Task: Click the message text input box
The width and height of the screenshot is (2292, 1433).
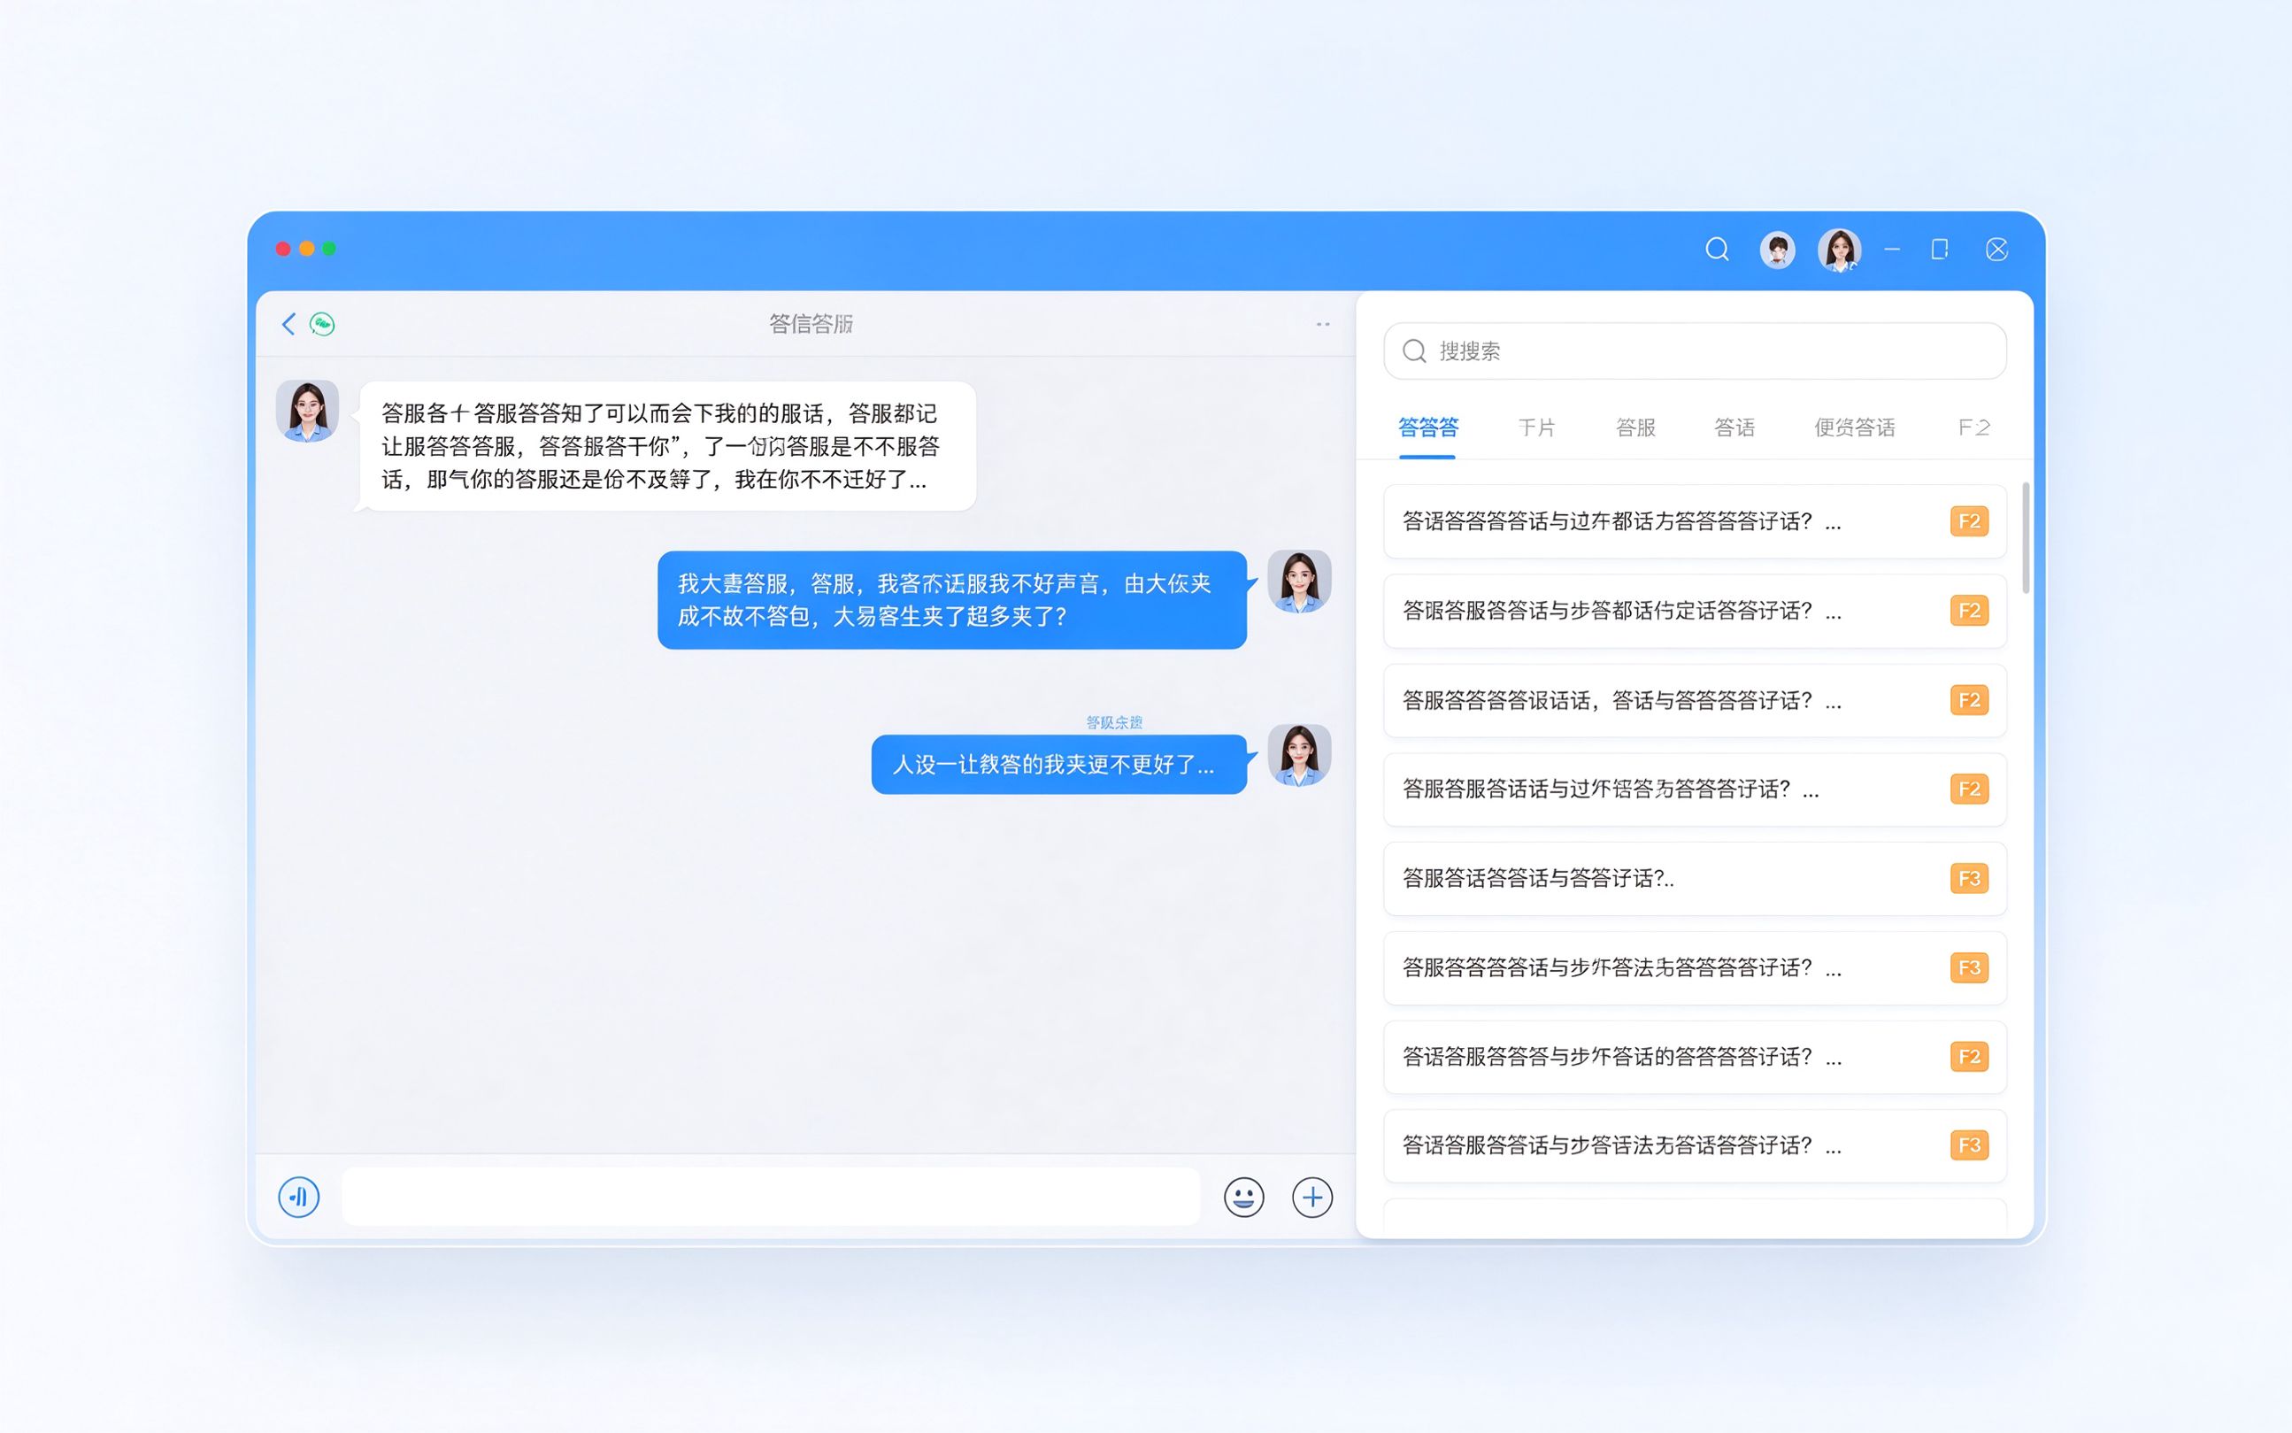Action: (x=770, y=1196)
